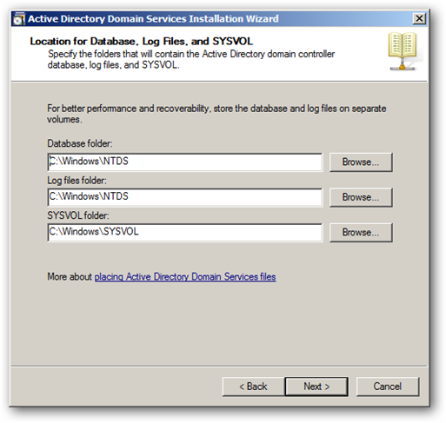Click the performance and recoverability note text

216,114
